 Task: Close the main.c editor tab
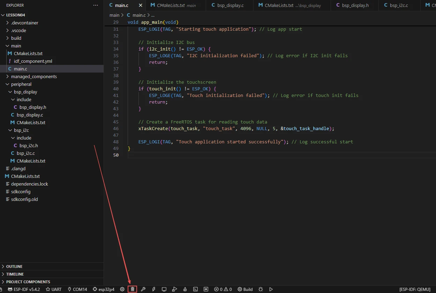(x=141, y=6)
